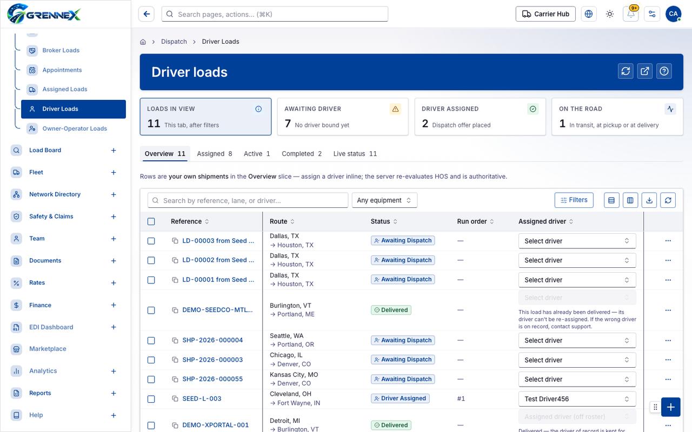Viewport: 692px width, 432px height.
Task: Open the Owner-Operator Loads sidebar link
Action: 74,129
